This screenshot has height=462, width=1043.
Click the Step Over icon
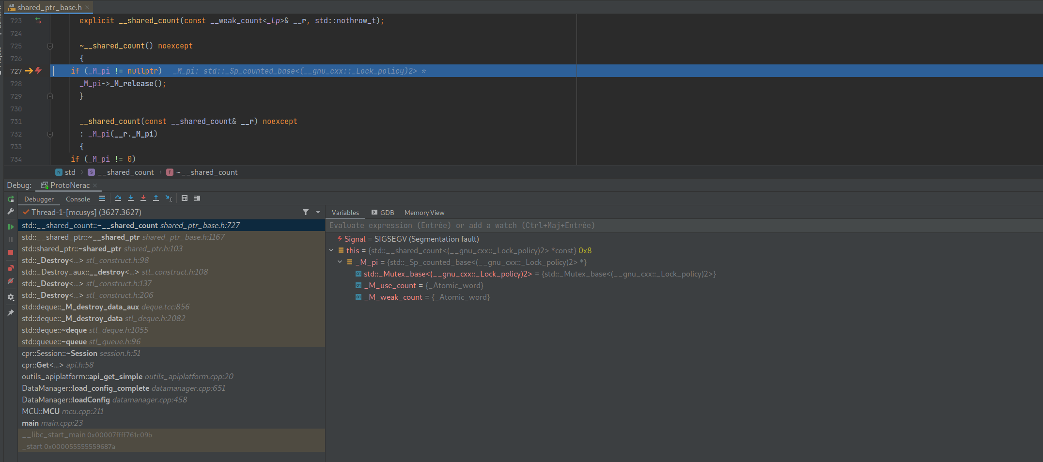point(118,198)
